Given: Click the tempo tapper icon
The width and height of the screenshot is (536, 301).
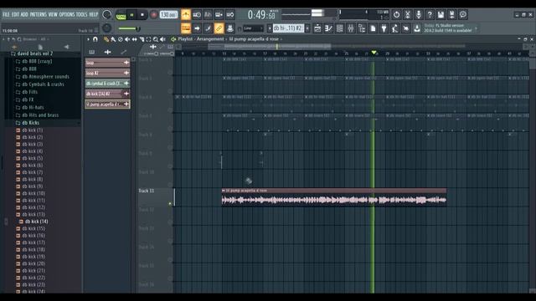Looking at the screenshot, I should [394, 28].
